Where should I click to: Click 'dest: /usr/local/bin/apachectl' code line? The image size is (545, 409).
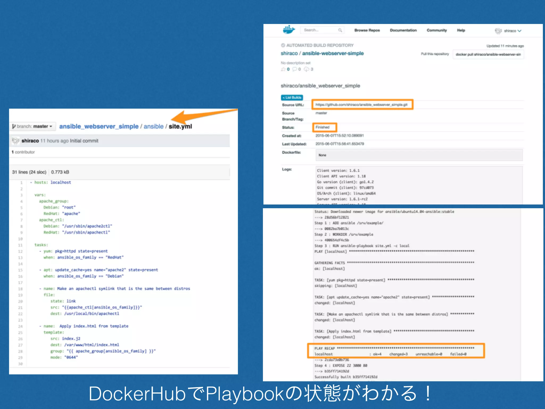click(85, 313)
